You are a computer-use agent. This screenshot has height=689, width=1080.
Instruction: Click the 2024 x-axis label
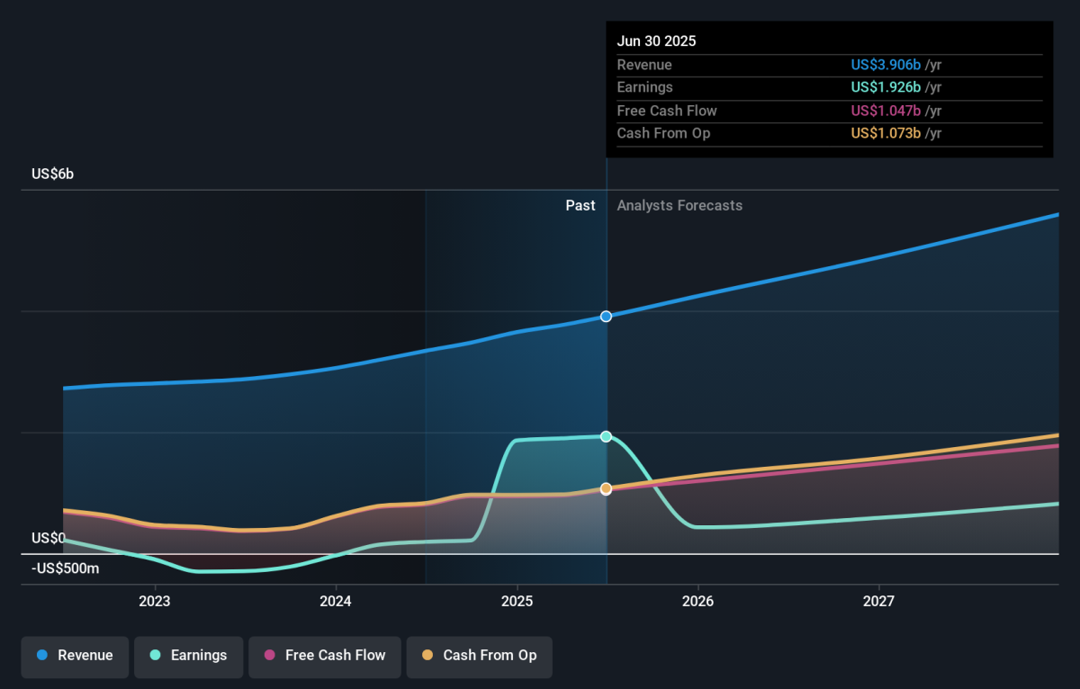(x=336, y=601)
